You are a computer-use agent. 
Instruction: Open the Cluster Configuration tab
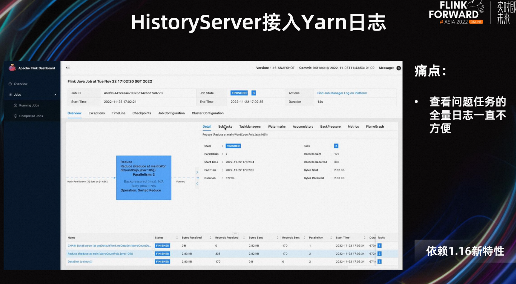(x=208, y=113)
